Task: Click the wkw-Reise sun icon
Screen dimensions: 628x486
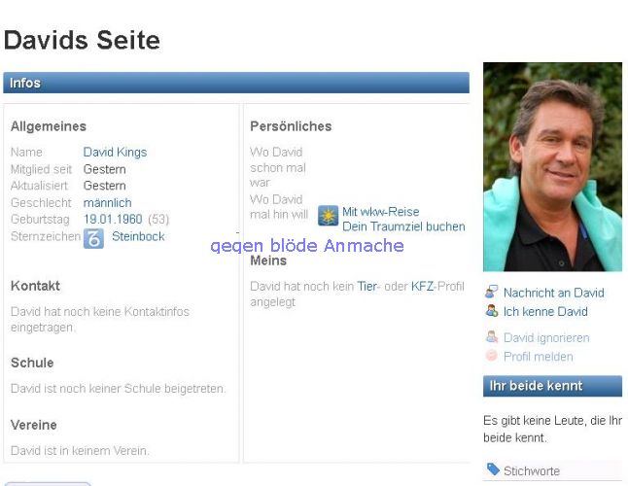Action: [328, 216]
